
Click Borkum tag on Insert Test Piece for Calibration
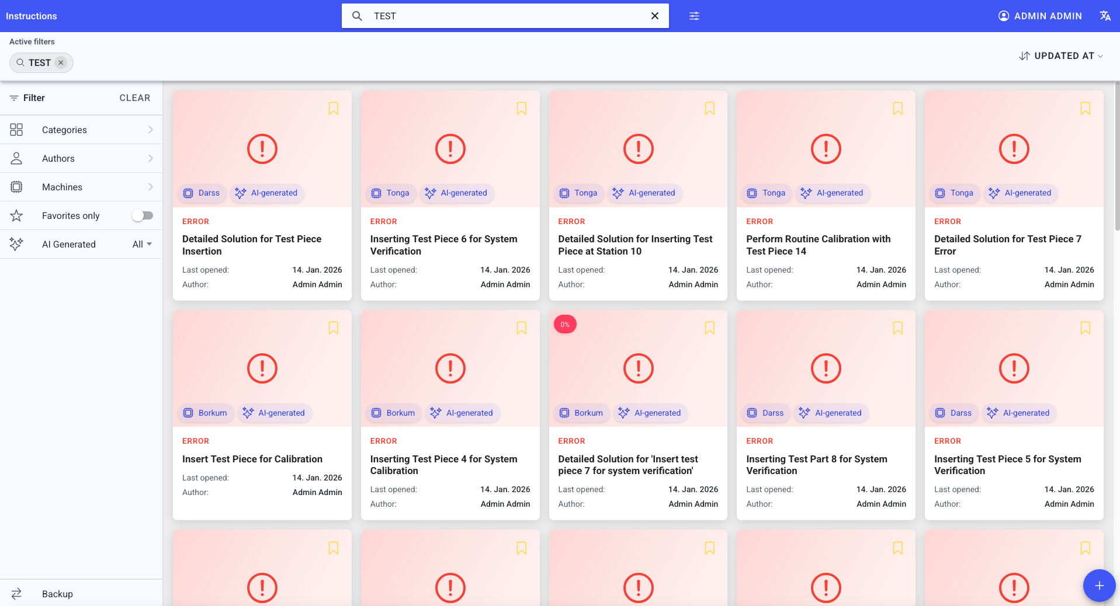point(206,413)
